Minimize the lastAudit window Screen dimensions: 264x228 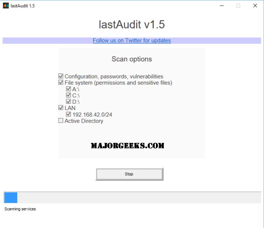tap(222, 6)
